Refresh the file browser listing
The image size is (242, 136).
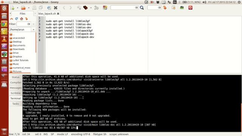coord(17,19)
